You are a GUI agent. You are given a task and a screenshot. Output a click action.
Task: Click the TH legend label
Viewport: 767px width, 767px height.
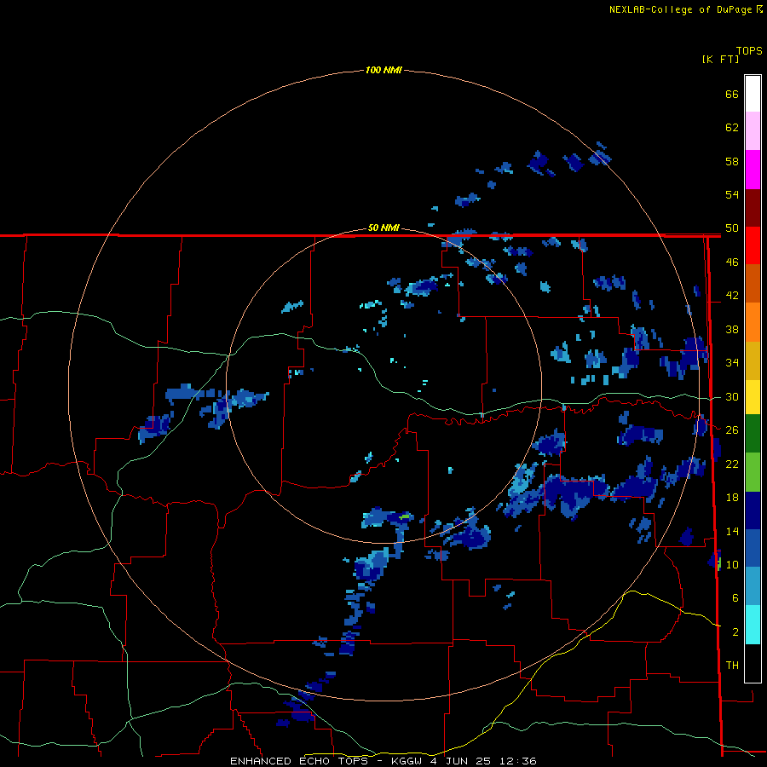[x=732, y=665]
